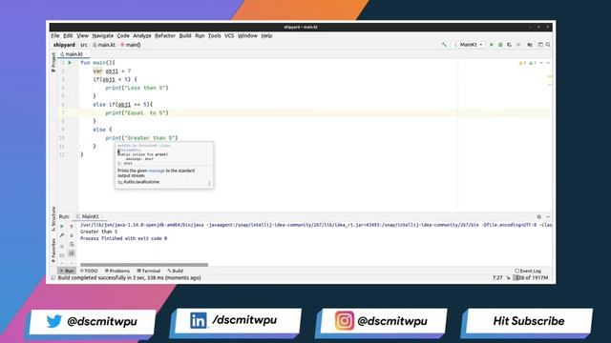Click the Run output horizontal scrollbar
Viewport: 611px width, 343px height.
(x=144, y=265)
